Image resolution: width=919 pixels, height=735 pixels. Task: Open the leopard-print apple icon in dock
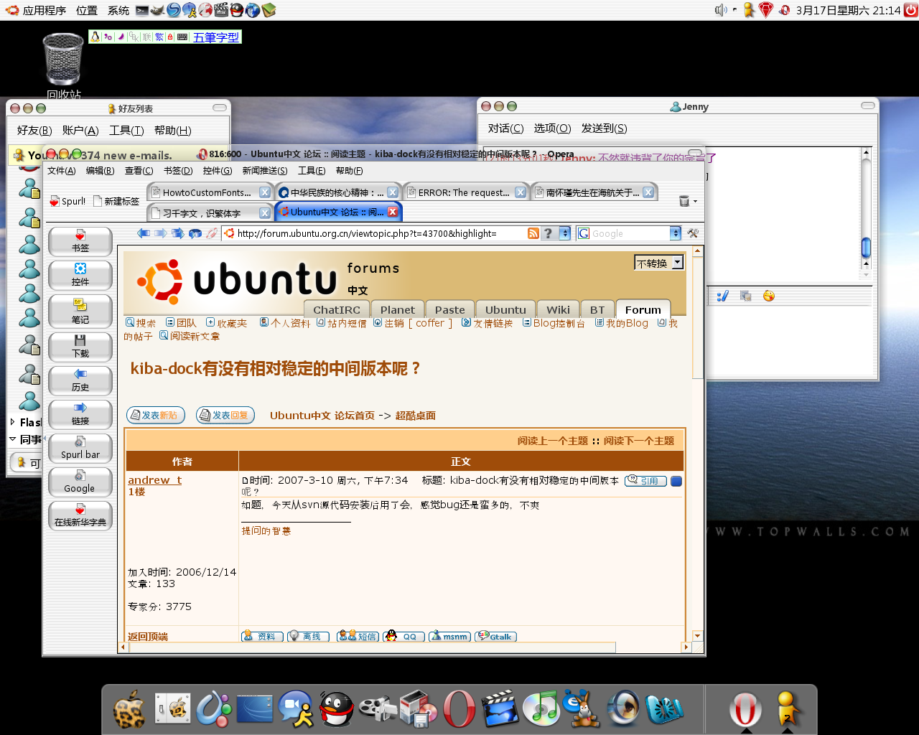(130, 709)
